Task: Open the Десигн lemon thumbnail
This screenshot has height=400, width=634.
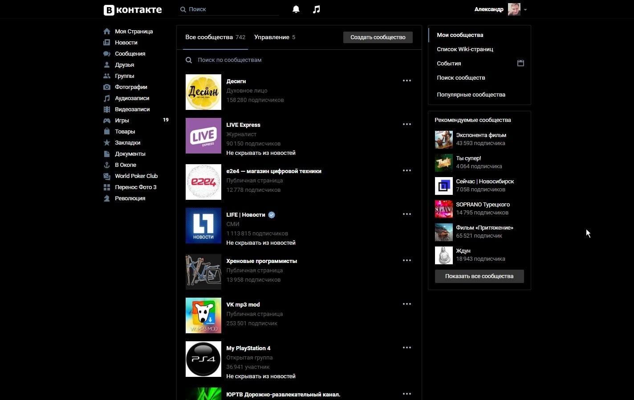Action: pyautogui.click(x=203, y=92)
